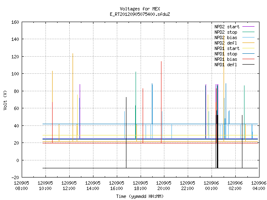Click the chart title 'Voltages for MEX'
The width and height of the screenshot is (267, 200).
140,9
